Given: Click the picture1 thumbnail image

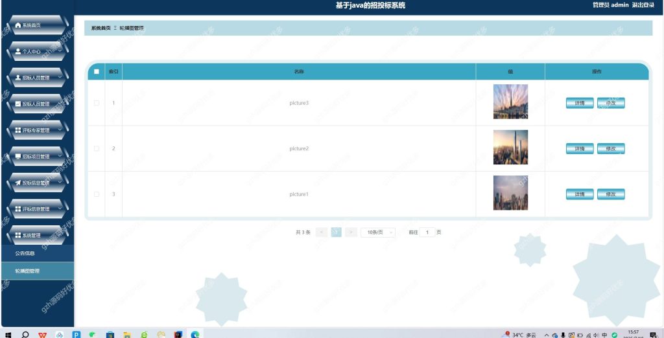Looking at the screenshot, I should point(510,193).
